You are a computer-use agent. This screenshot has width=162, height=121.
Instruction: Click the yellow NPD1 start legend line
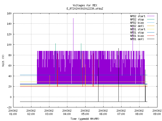point(151,29)
